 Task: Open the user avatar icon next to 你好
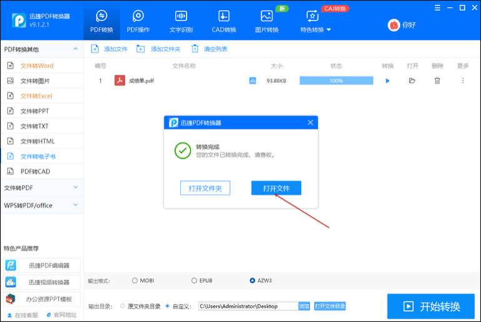tap(394, 25)
